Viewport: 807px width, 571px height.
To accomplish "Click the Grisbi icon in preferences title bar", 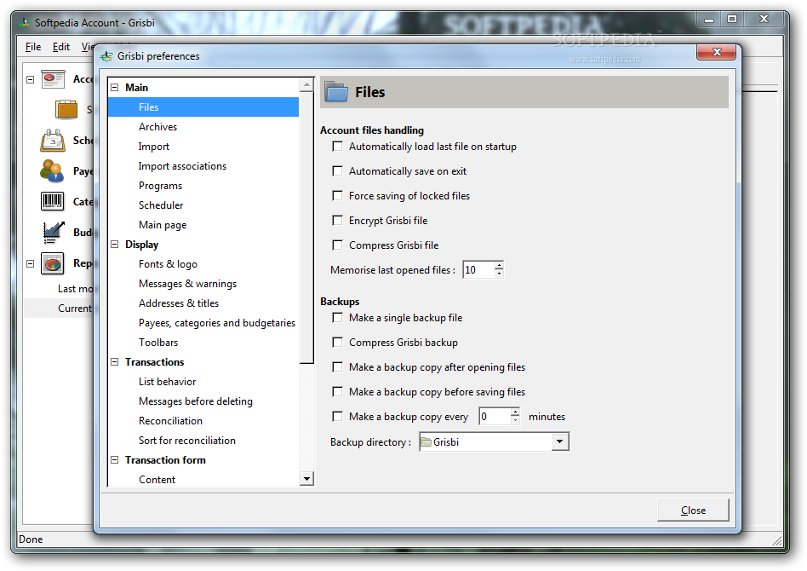I will 106,56.
